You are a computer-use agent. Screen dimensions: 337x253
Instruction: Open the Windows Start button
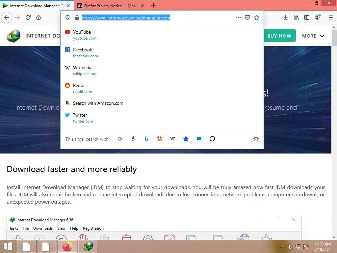(8, 246)
